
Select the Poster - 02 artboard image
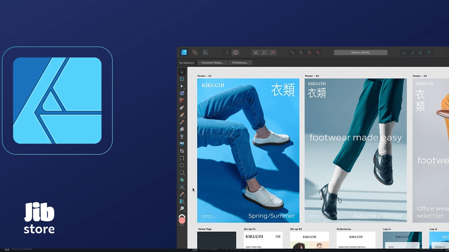[356, 150]
